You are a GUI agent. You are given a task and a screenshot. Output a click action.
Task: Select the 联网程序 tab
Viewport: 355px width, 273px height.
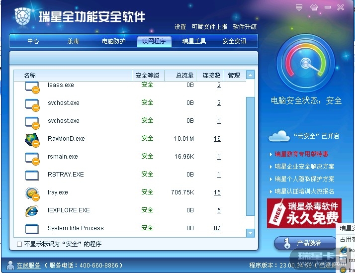154,41
